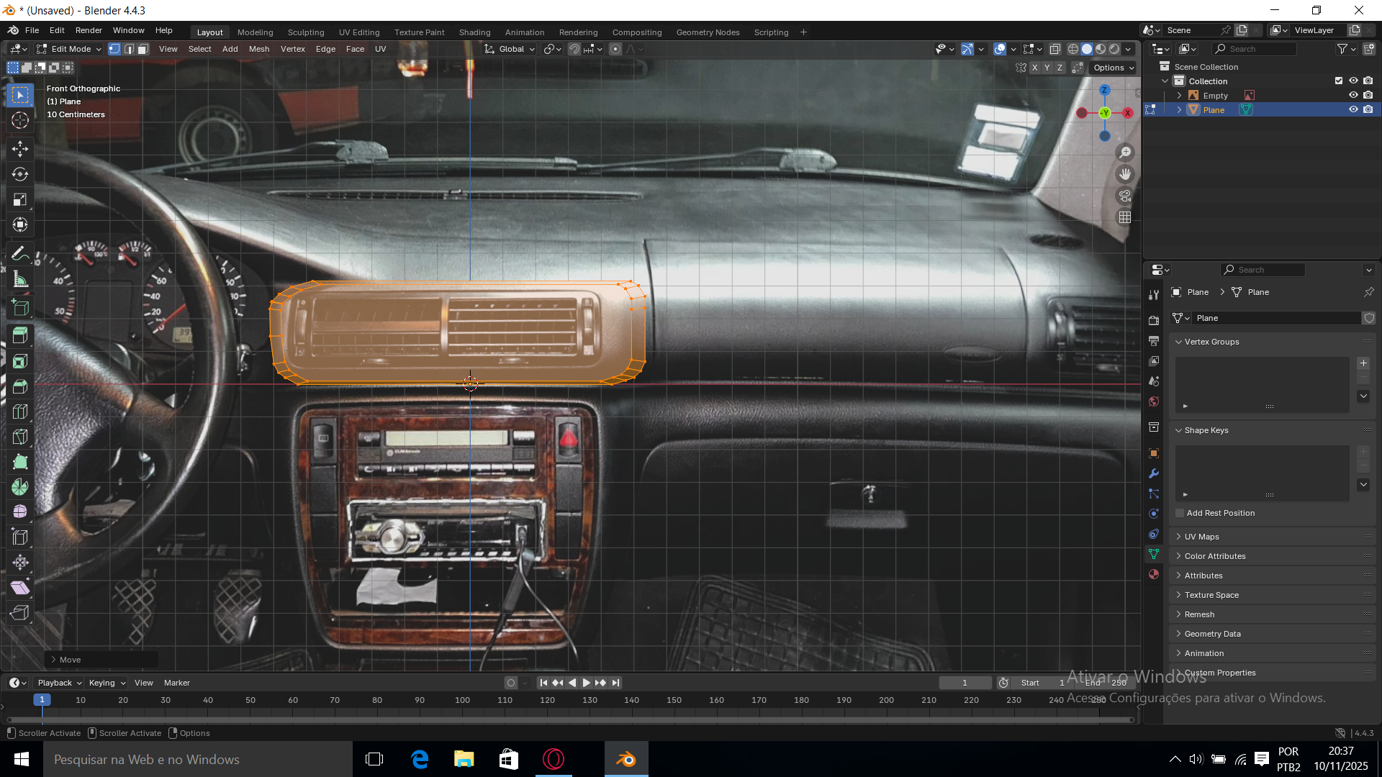The image size is (1382, 777).
Task: Open the Global transform orientation dropdown
Action: (510, 49)
